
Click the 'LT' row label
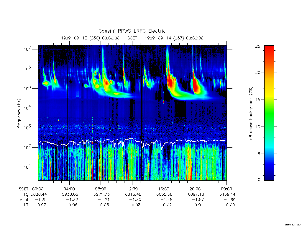26,205
